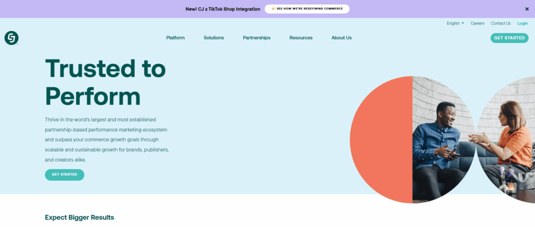Click the CJ logo icon
This screenshot has width=535, height=227.
coord(11,38)
